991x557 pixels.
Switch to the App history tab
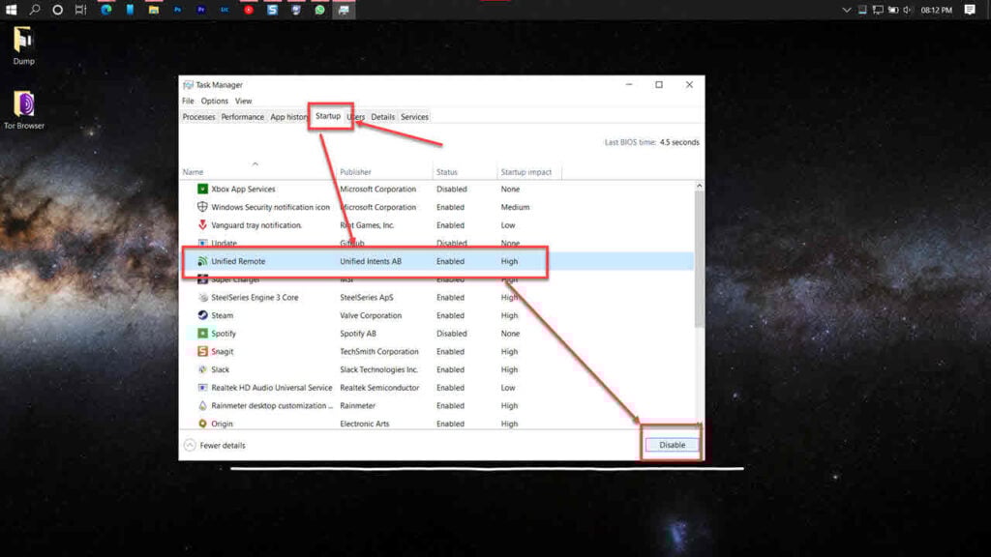click(x=288, y=117)
